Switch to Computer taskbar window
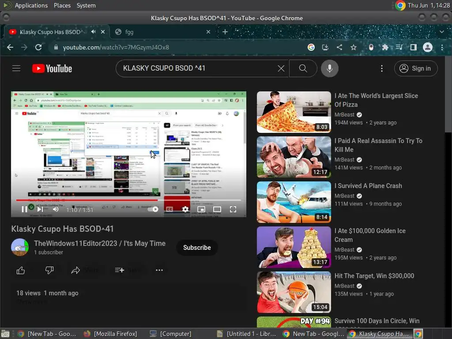The width and height of the screenshot is (452, 339). coord(171,334)
